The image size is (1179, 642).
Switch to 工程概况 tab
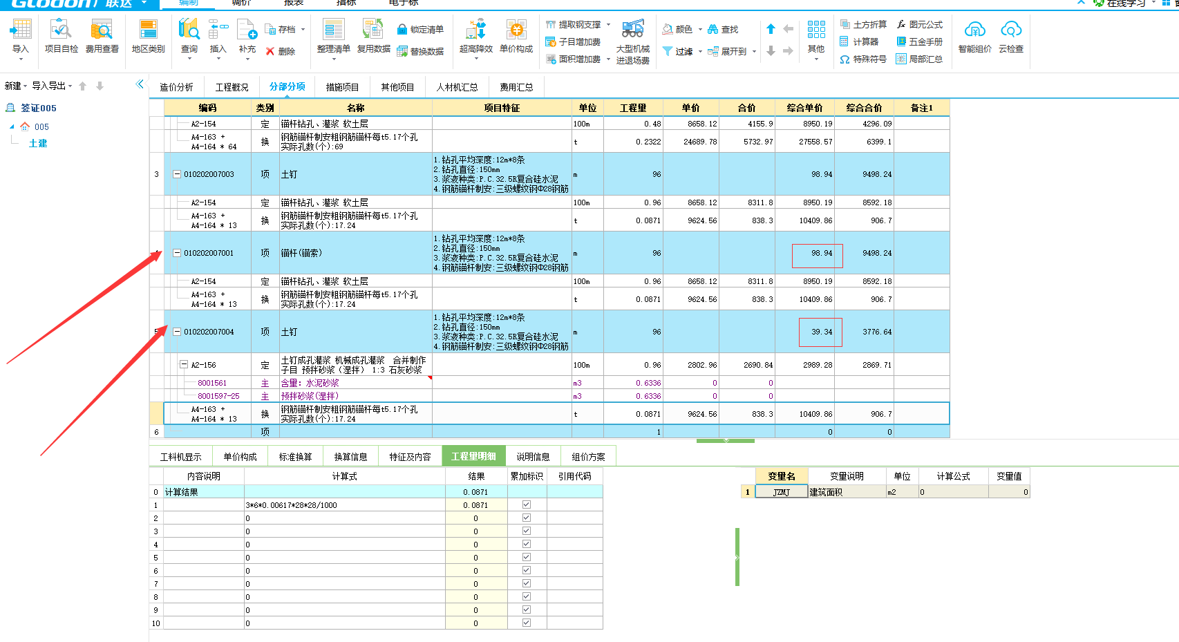[232, 87]
